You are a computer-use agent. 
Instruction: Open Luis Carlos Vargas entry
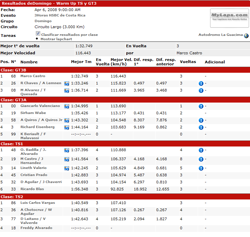tap(38, 203)
